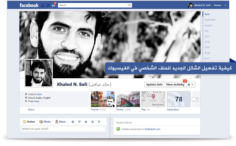Jump to 2008 on the timeline
Screen dimensions: 236x146
click(207, 53)
